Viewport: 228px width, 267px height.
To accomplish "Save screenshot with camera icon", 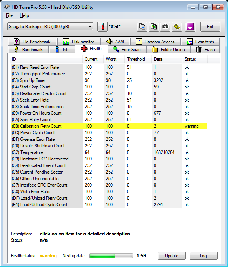I will (x=165, y=27).
